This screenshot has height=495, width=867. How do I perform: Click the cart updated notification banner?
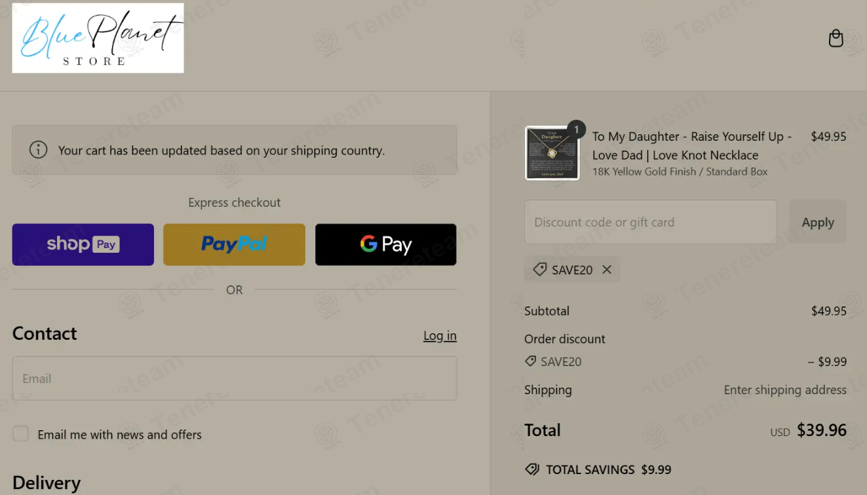click(x=234, y=150)
